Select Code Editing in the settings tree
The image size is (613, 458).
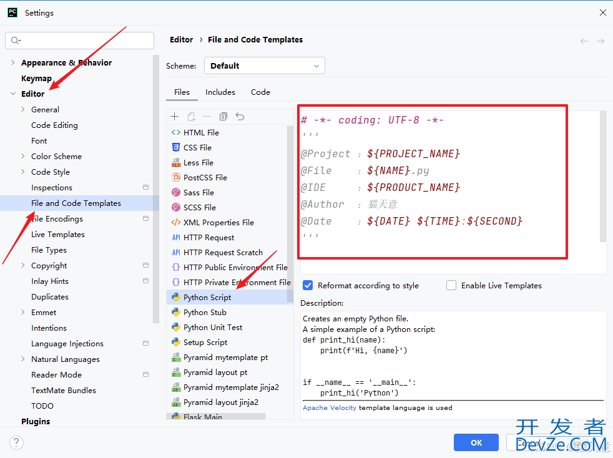tap(54, 125)
